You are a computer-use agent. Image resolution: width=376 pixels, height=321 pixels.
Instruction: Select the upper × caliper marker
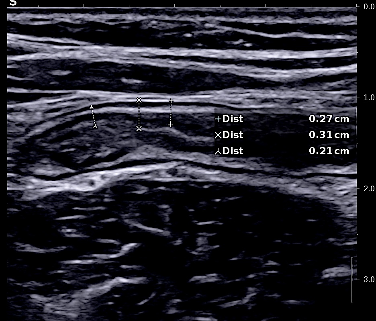tap(139, 100)
